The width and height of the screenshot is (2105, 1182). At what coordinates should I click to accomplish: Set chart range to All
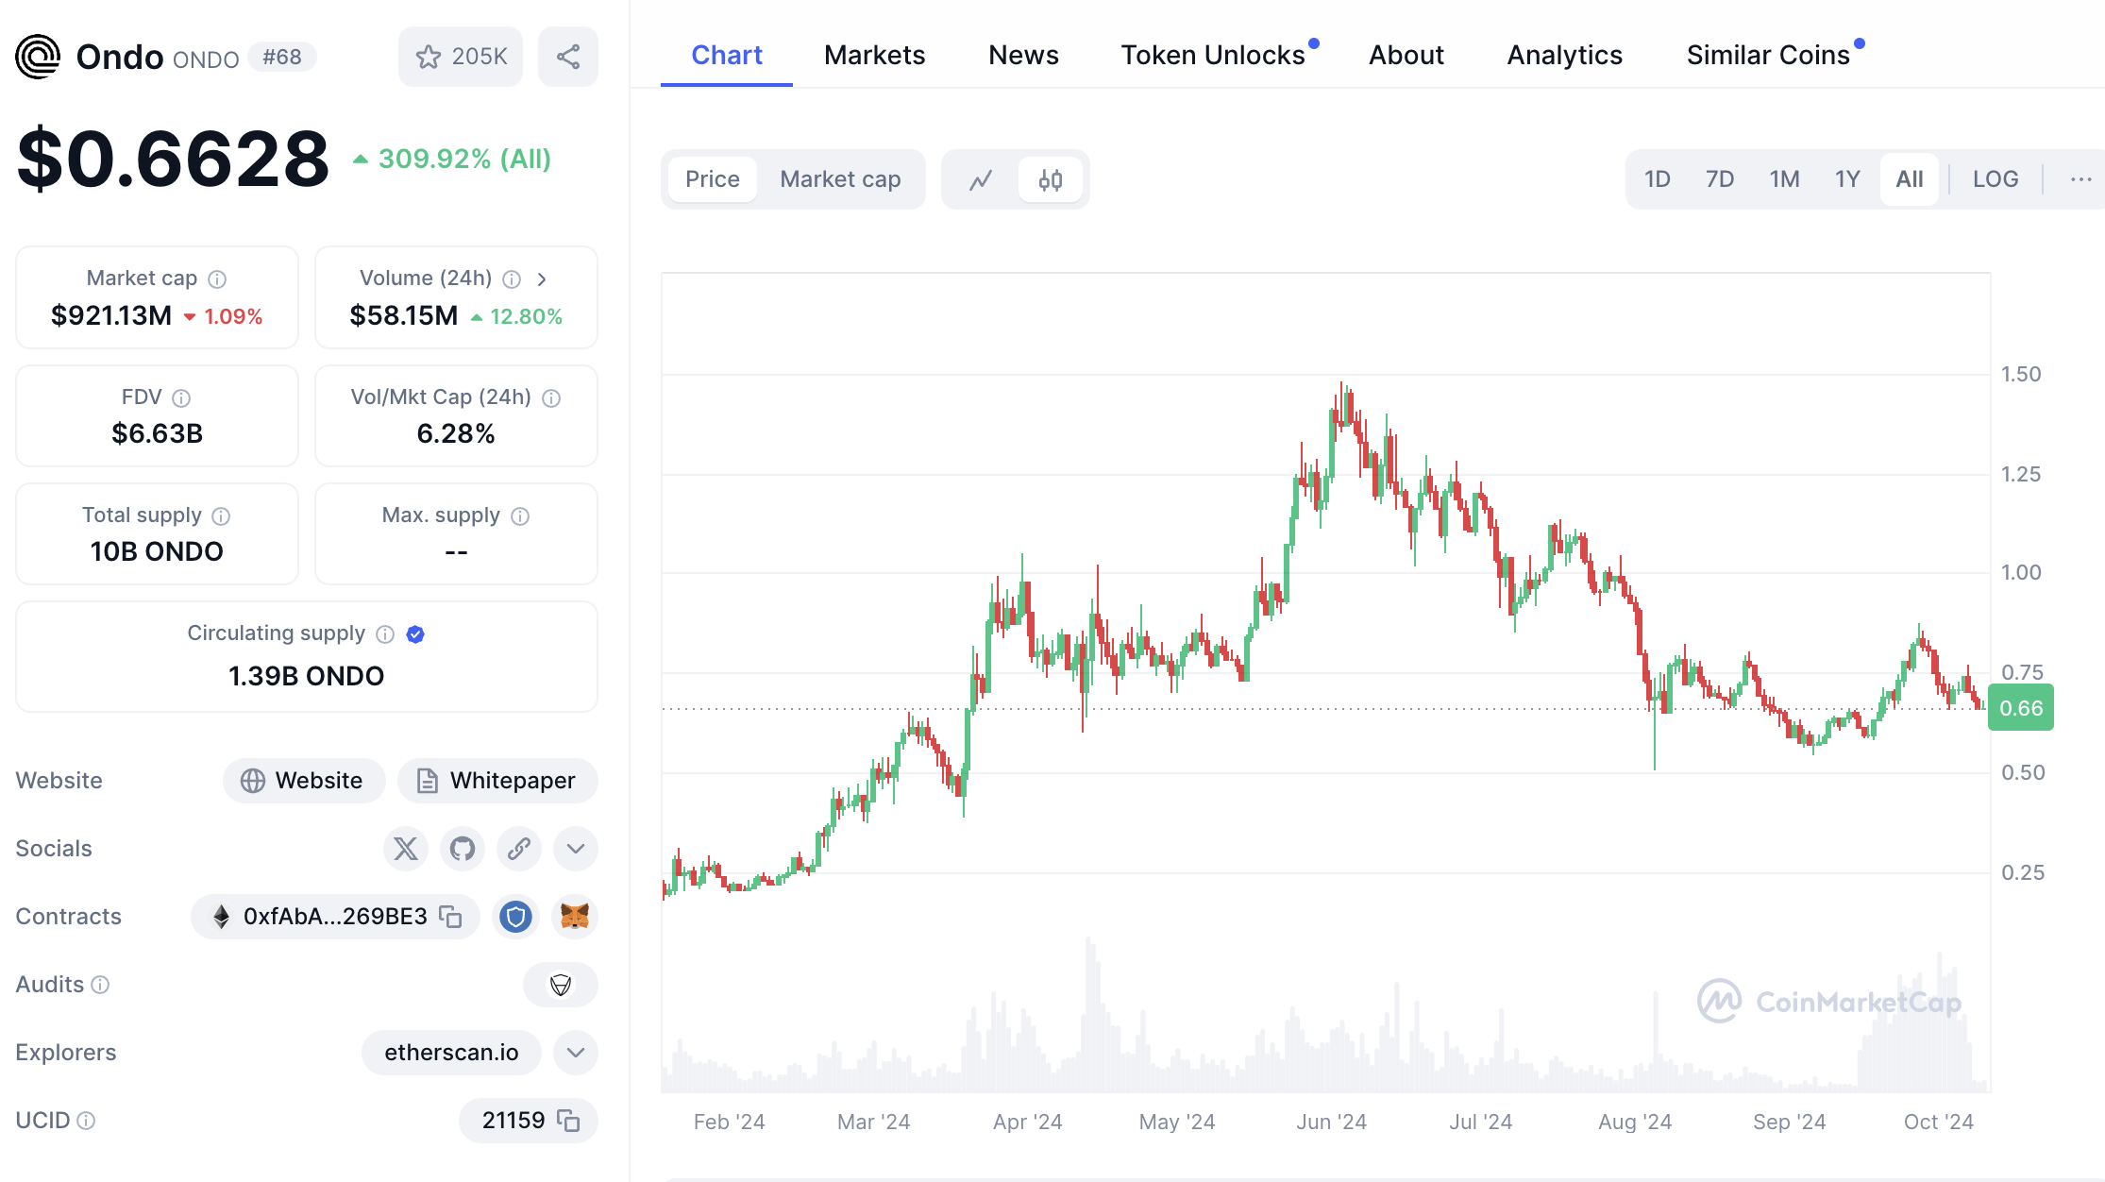pyautogui.click(x=1910, y=179)
